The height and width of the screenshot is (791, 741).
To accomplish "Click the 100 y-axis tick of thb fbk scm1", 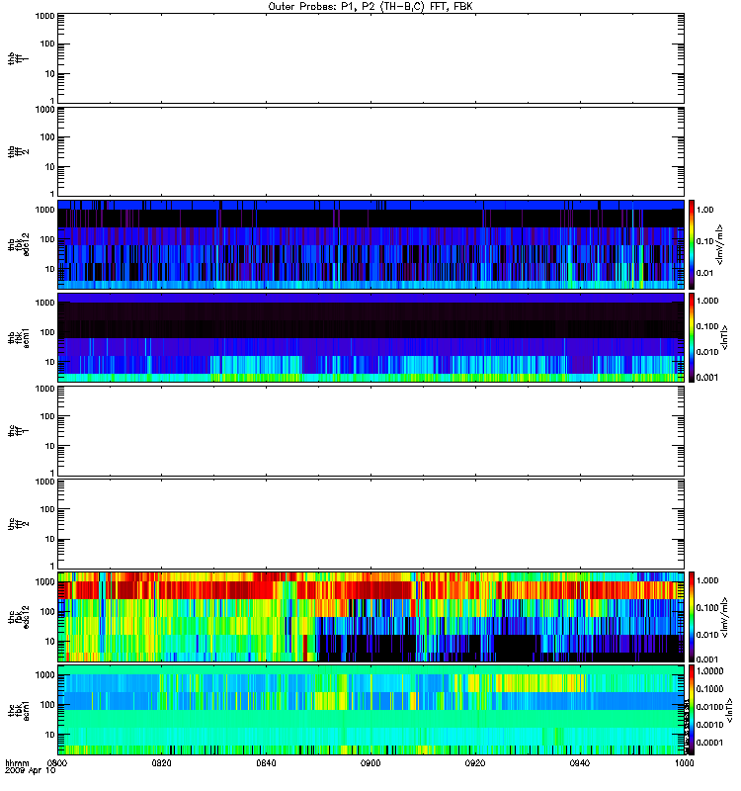I will coord(47,332).
